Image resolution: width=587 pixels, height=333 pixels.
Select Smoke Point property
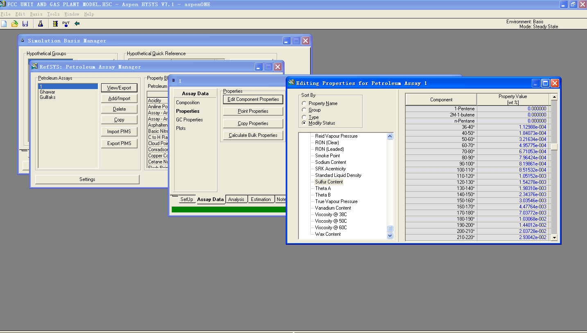tap(327, 156)
